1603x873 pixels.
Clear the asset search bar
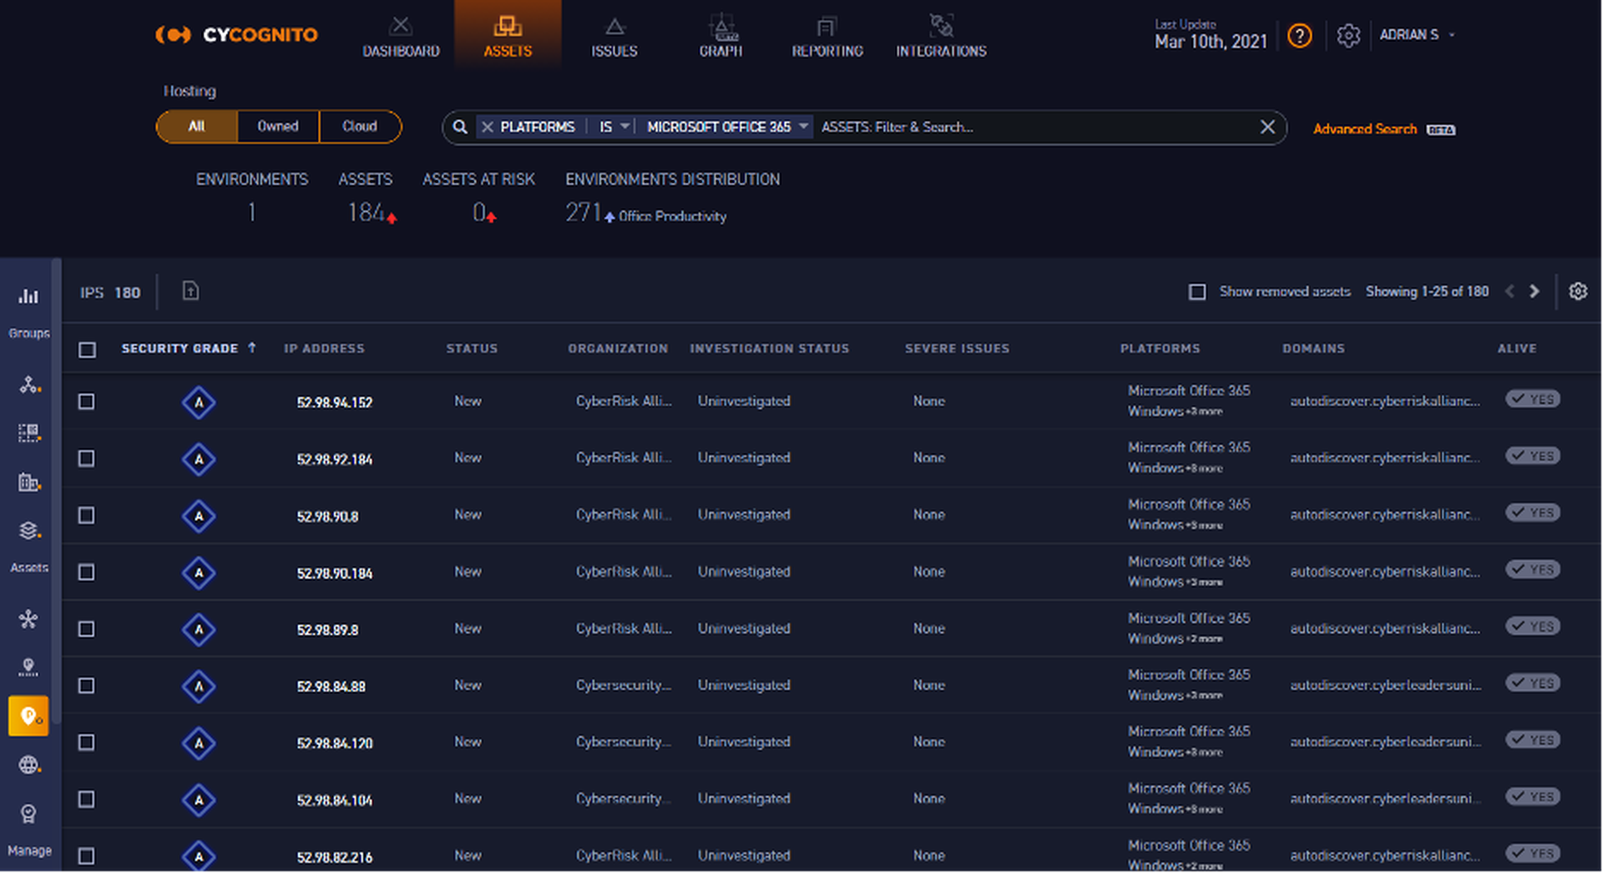click(1267, 127)
